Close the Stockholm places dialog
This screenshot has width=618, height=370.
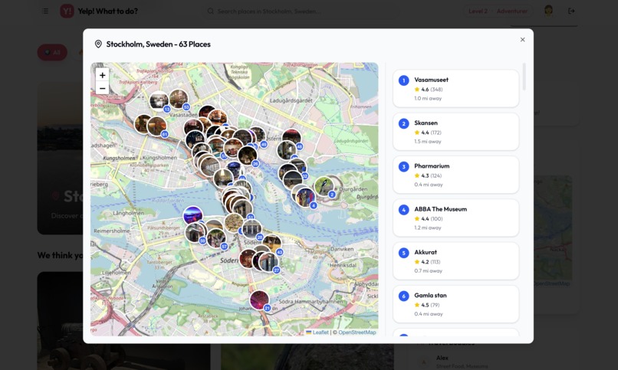pyautogui.click(x=522, y=40)
